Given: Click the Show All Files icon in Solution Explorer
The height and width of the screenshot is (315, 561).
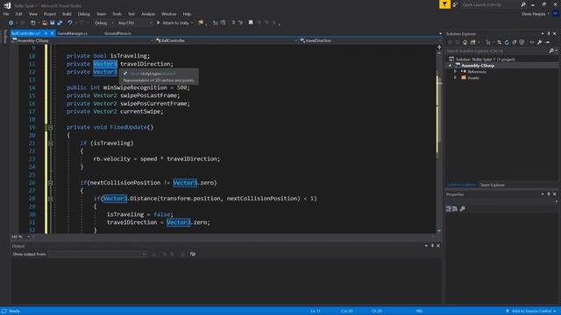Looking at the screenshot, I should [522, 43].
